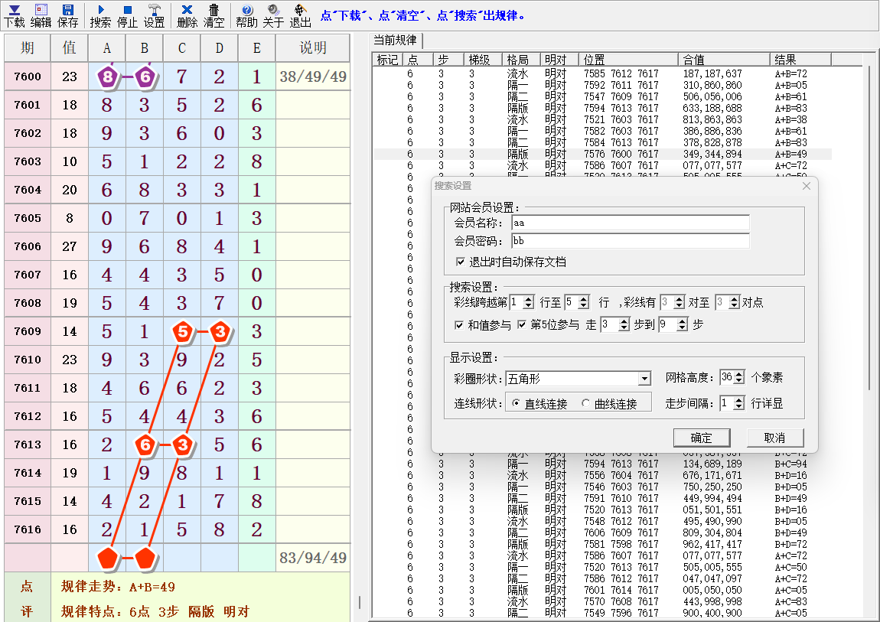Screen dimensions: 880x622
Task: Open the 编辑 (edit) toolbar icon
Action: (41, 16)
